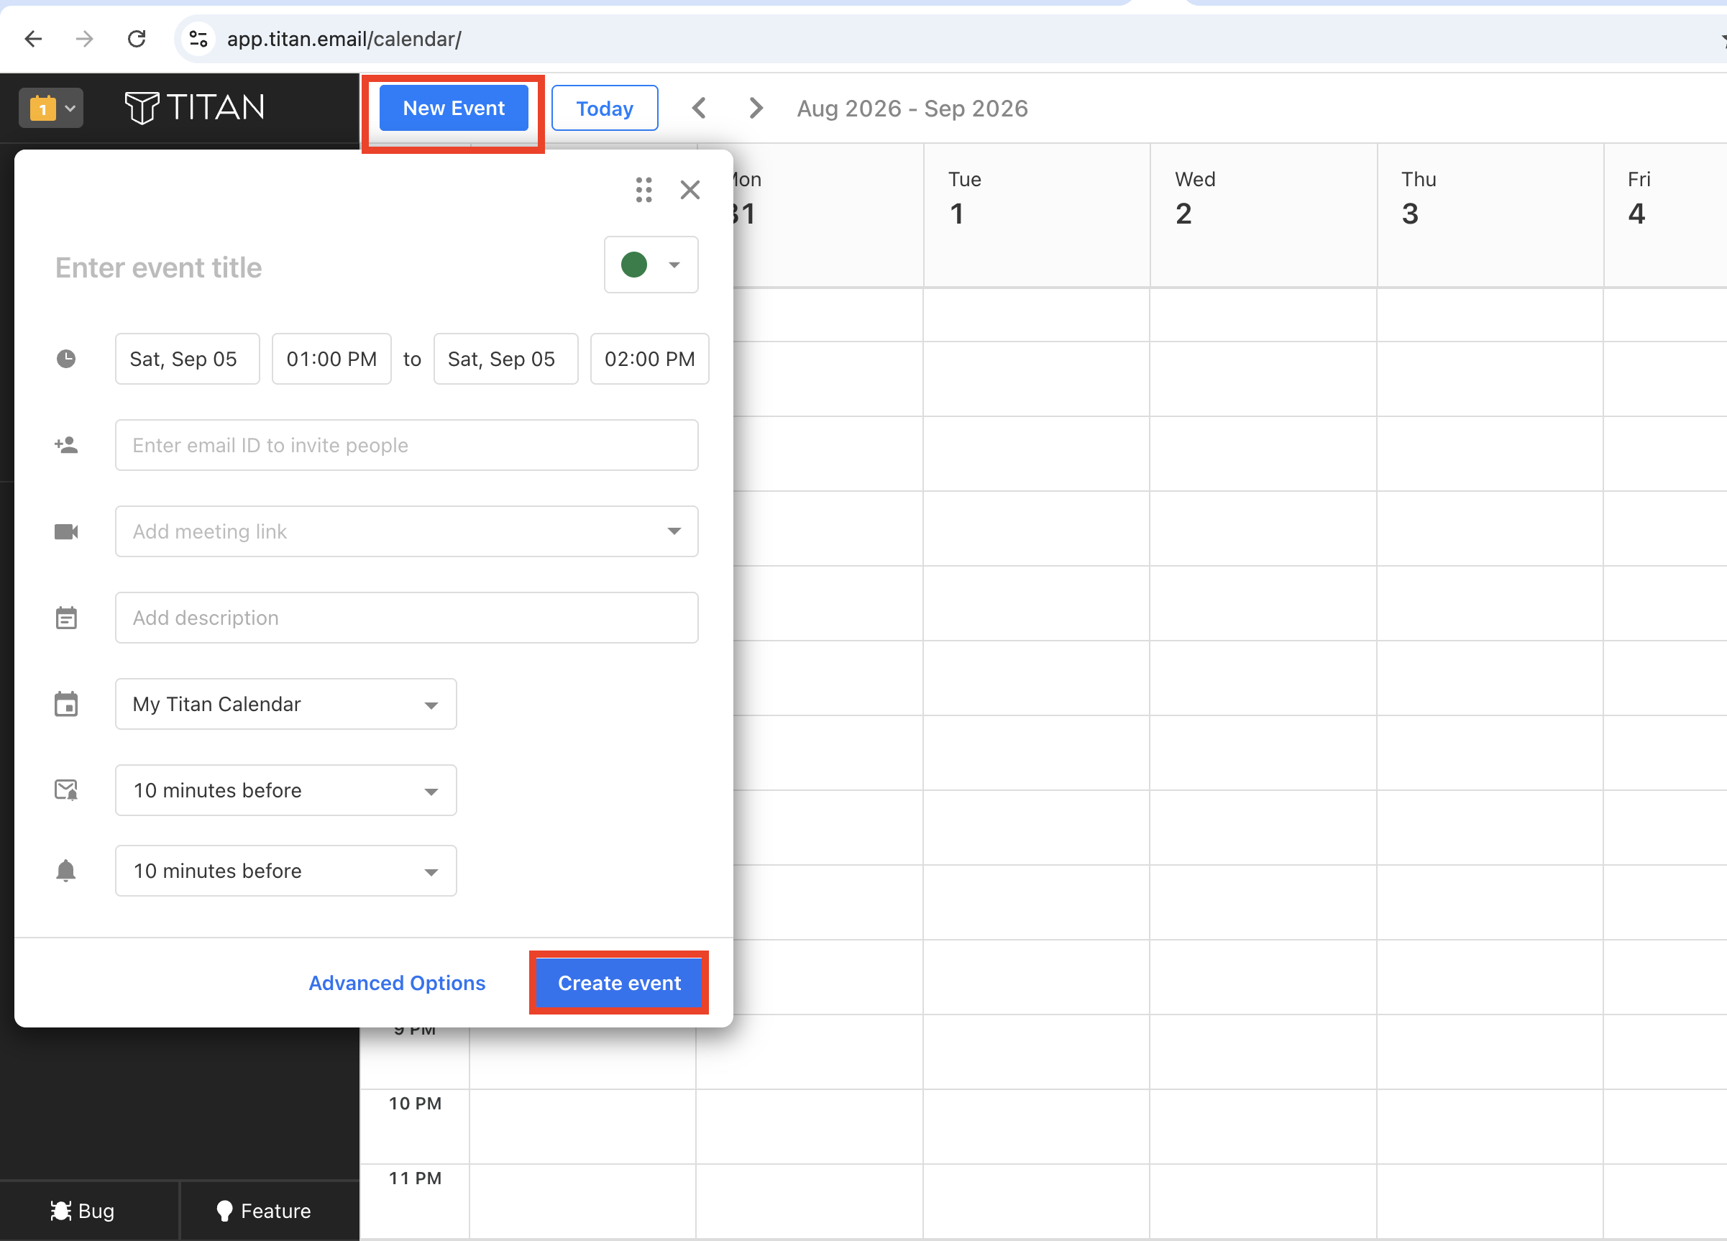Click the drag handle dots on event dialog
Viewport: 1727px width, 1241px height.
pos(643,190)
